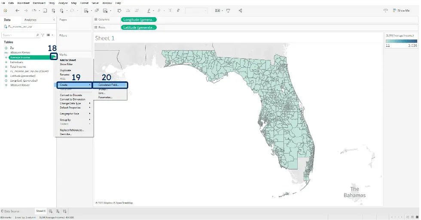421x220 pixels.
Task: Add a new dashboard from bottom tab bar
Action: pos(58,211)
